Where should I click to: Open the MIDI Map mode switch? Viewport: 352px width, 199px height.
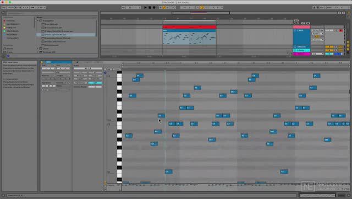(329, 7)
